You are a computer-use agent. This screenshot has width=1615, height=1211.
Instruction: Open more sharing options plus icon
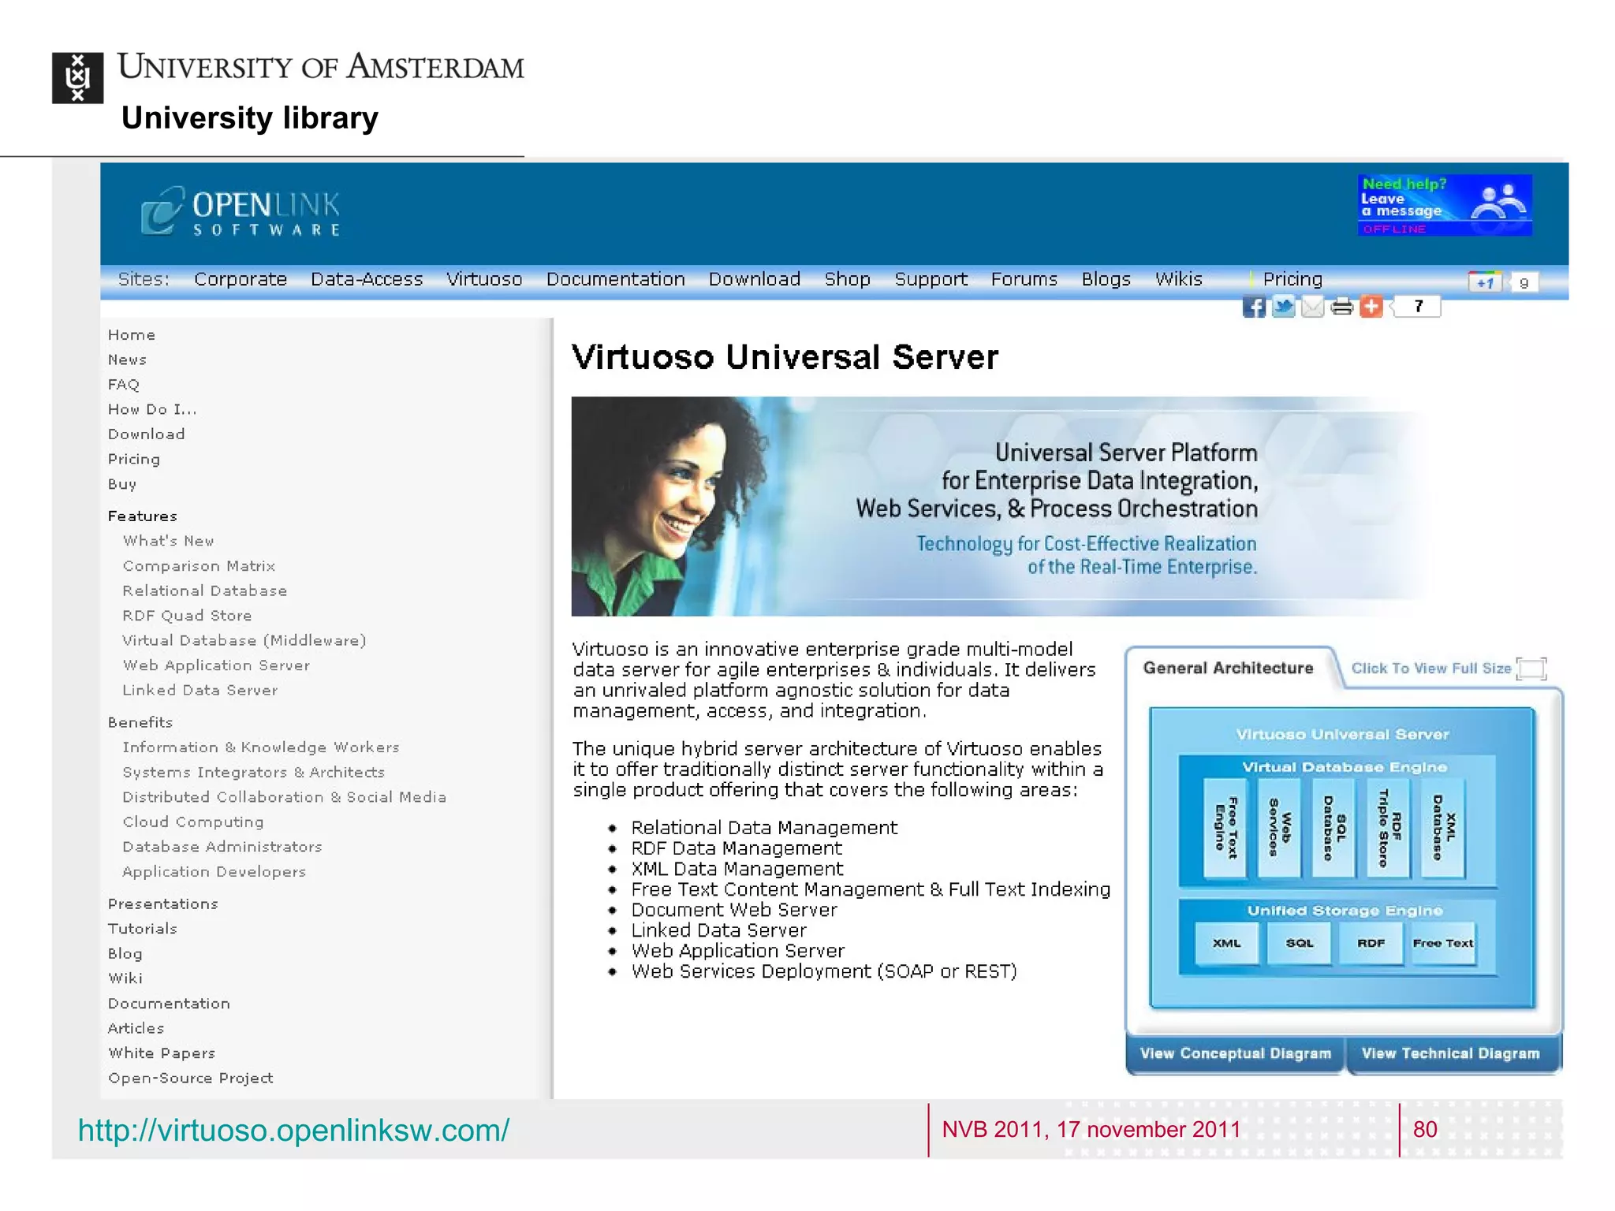[x=1371, y=307]
